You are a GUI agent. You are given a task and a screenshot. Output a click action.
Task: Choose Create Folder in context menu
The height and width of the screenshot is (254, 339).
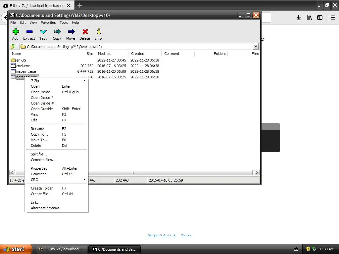point(56,188)
